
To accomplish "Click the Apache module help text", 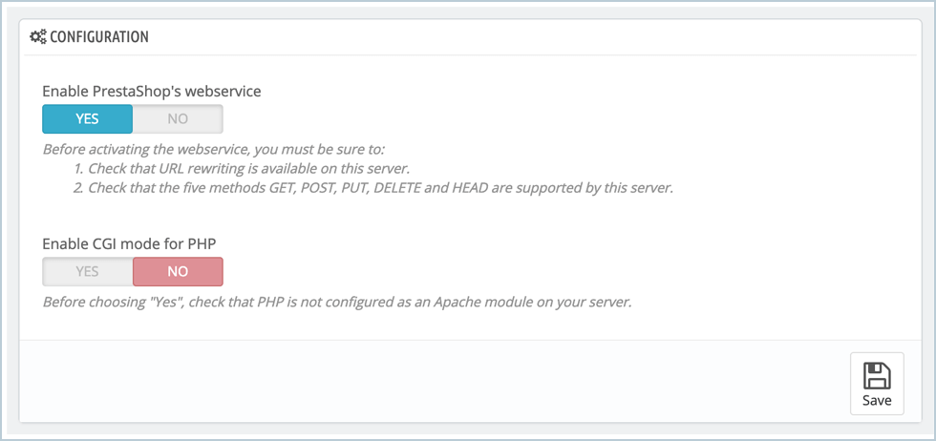I will coord(337,303).
